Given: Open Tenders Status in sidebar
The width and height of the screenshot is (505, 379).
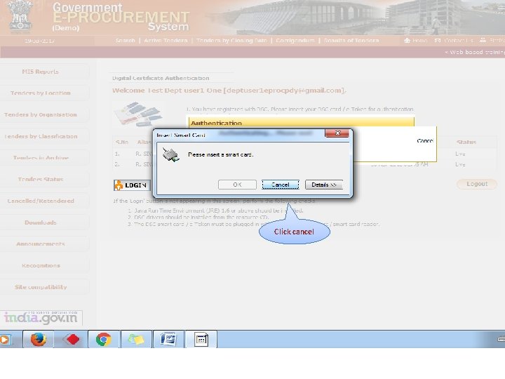Looking at the screenshot, I should point(41,179).
